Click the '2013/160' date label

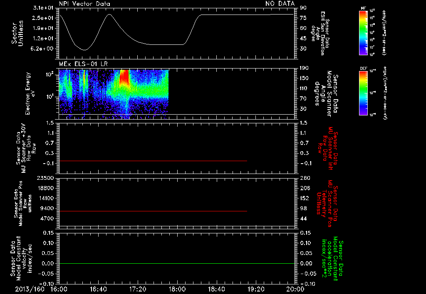30,289
